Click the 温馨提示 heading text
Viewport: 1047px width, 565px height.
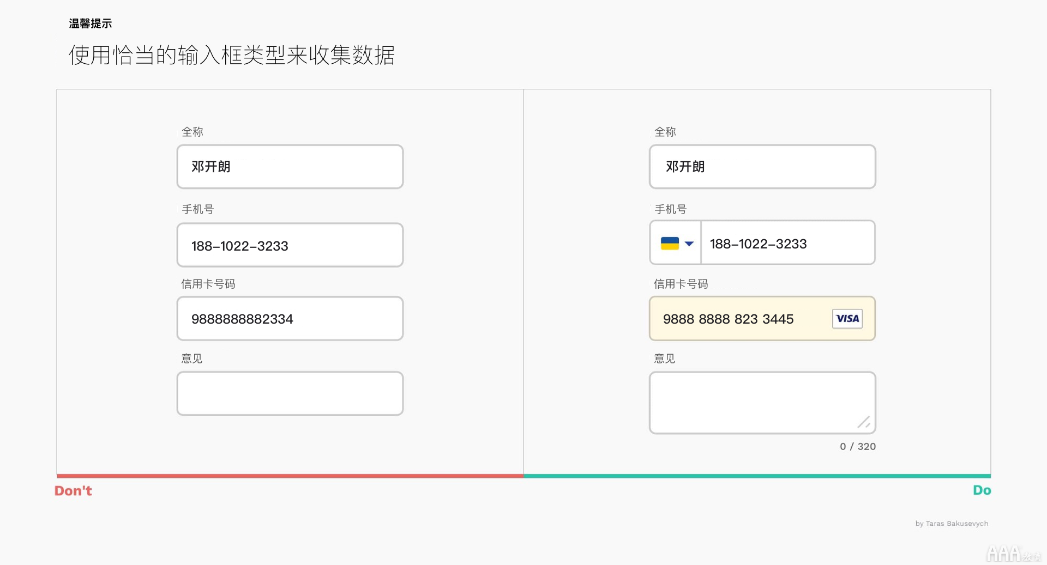click(x=91, y=23)
